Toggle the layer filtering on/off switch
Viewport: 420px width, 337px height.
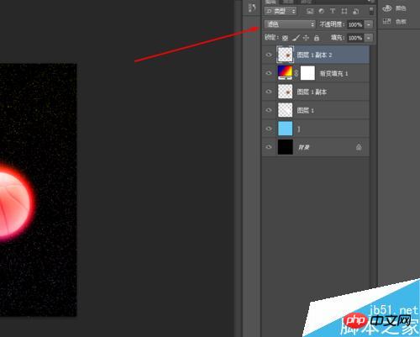(371, 11)
